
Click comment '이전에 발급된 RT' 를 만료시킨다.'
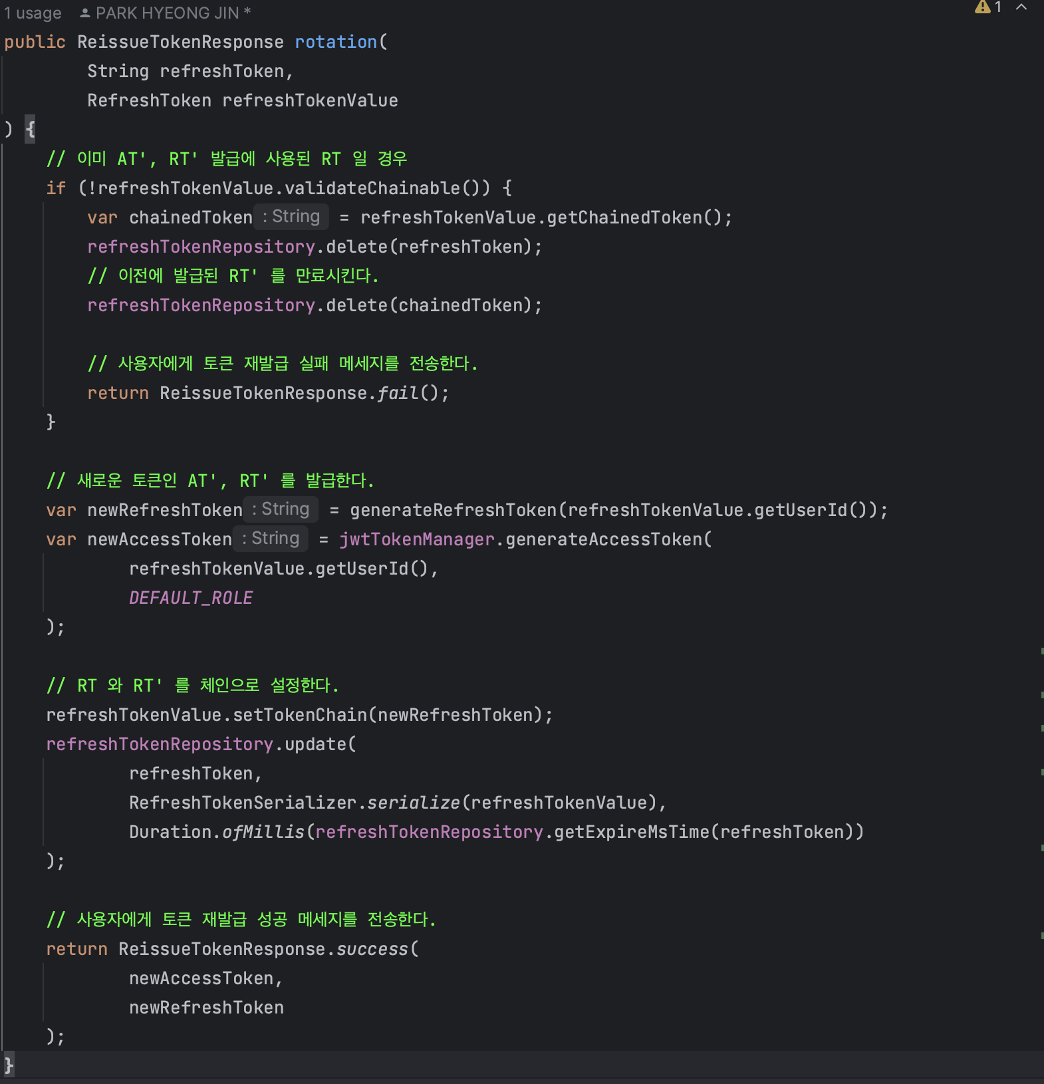click(x=233, y=276)
